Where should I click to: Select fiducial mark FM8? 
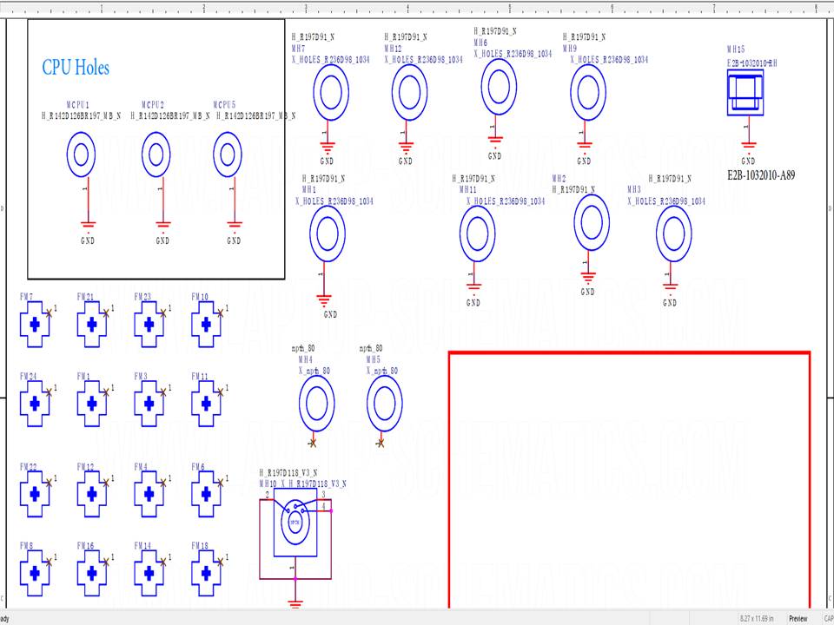pos(35,573)
